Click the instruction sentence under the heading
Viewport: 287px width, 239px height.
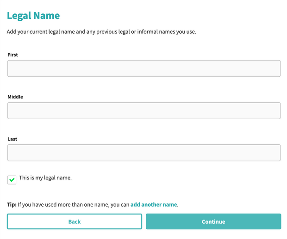101,32
